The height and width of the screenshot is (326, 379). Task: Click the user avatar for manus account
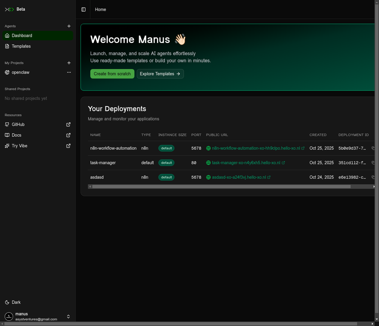click(x=8, y=316)
